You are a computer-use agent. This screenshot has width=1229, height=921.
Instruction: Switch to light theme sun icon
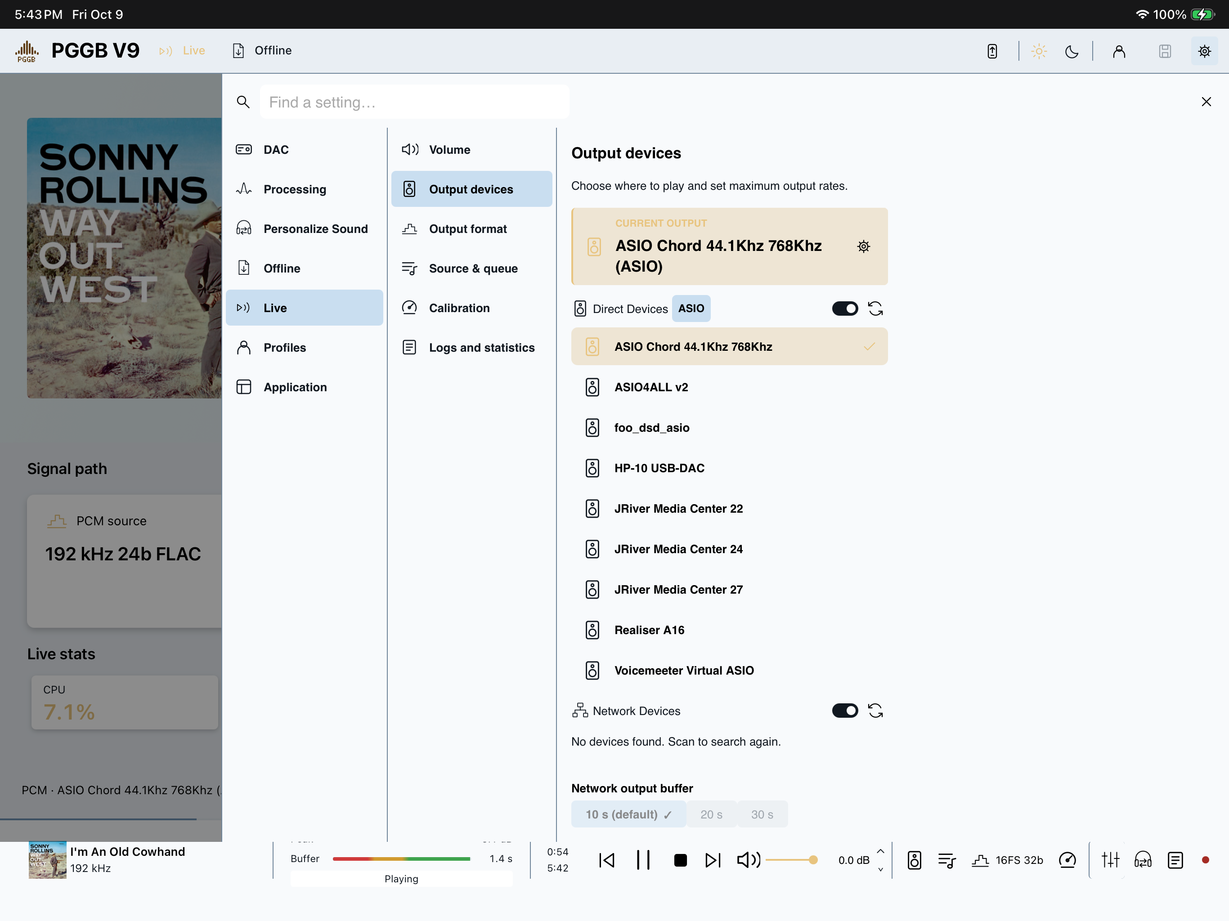(x=1039, y=51)
